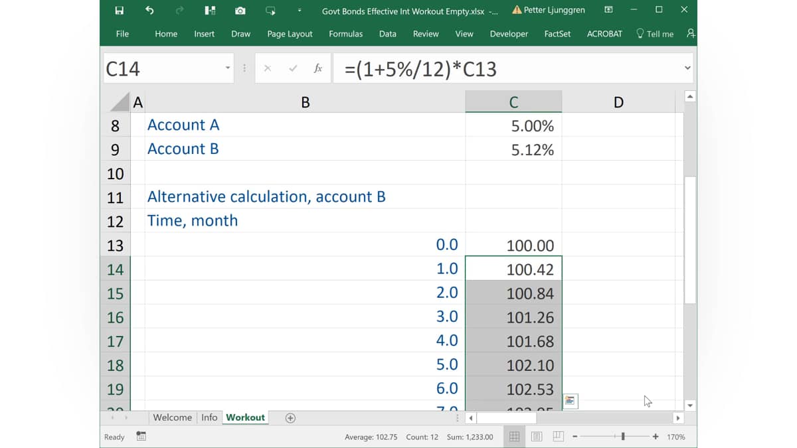Viewport: 797px width, 448px height.
Task: Click the 'Time, month' cell
Action: pos(305,220)
